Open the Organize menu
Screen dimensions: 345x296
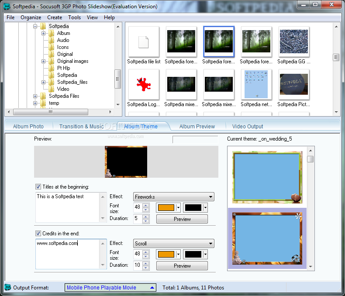(31, 17)
